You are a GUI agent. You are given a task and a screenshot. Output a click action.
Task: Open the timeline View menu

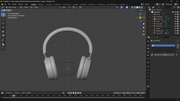coord(23,93)
